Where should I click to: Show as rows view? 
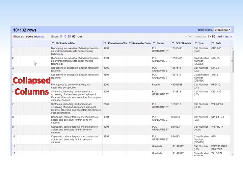tap(29, 36)
